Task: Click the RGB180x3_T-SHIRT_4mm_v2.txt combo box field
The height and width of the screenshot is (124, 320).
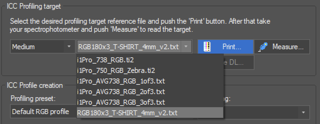Action: 134,47
